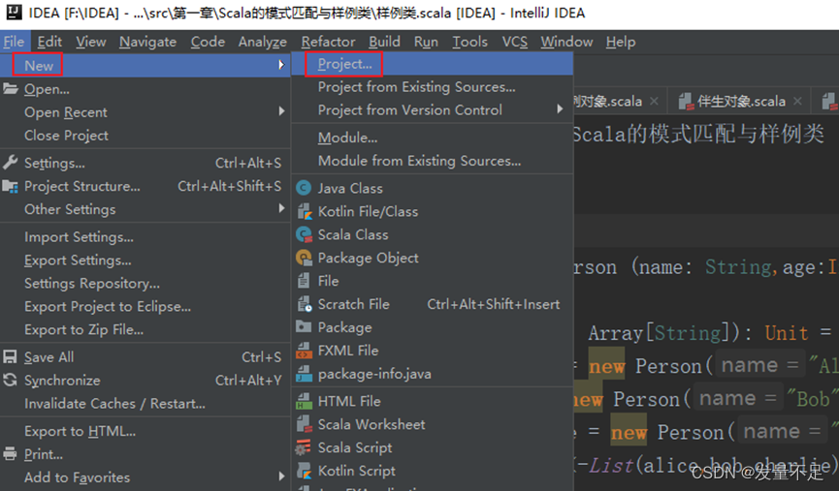
Task: Click the File icon in New submenu
Action: tap(304, 281)
